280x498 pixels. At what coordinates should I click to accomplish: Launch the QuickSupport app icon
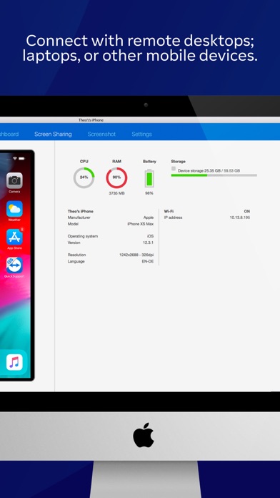[x=14, y=265]
